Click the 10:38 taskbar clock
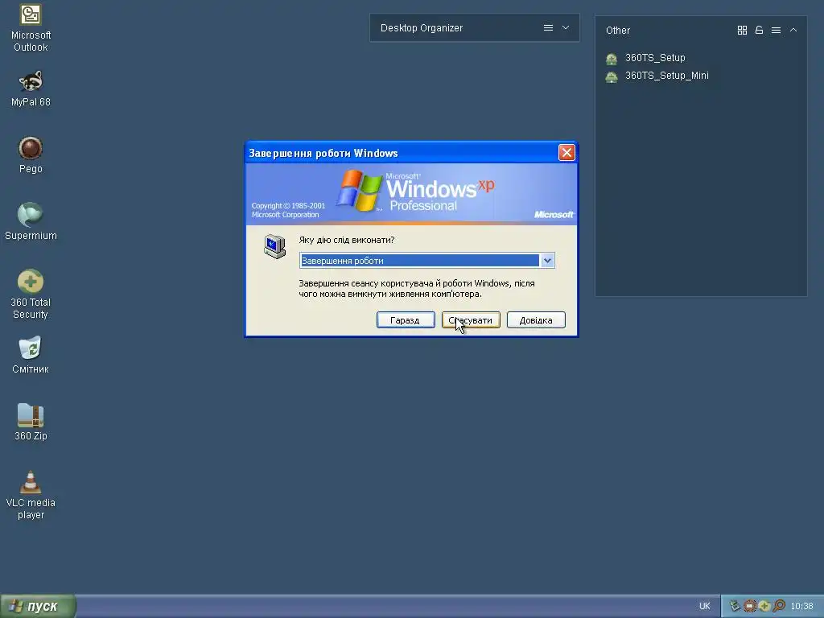824x618 pixels. coord(801,607)
